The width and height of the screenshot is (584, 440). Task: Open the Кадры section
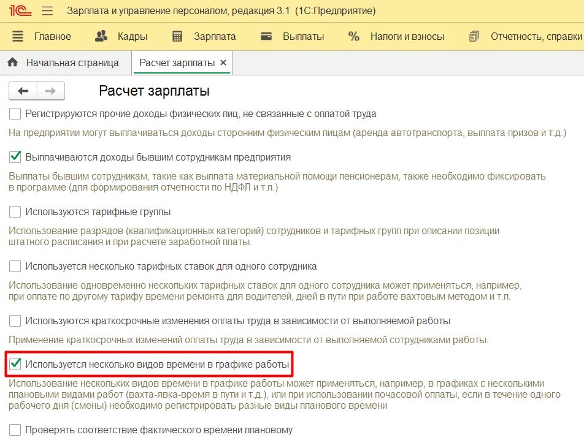(x=133, y=36)
